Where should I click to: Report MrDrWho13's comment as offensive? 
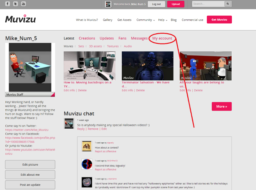106,169
